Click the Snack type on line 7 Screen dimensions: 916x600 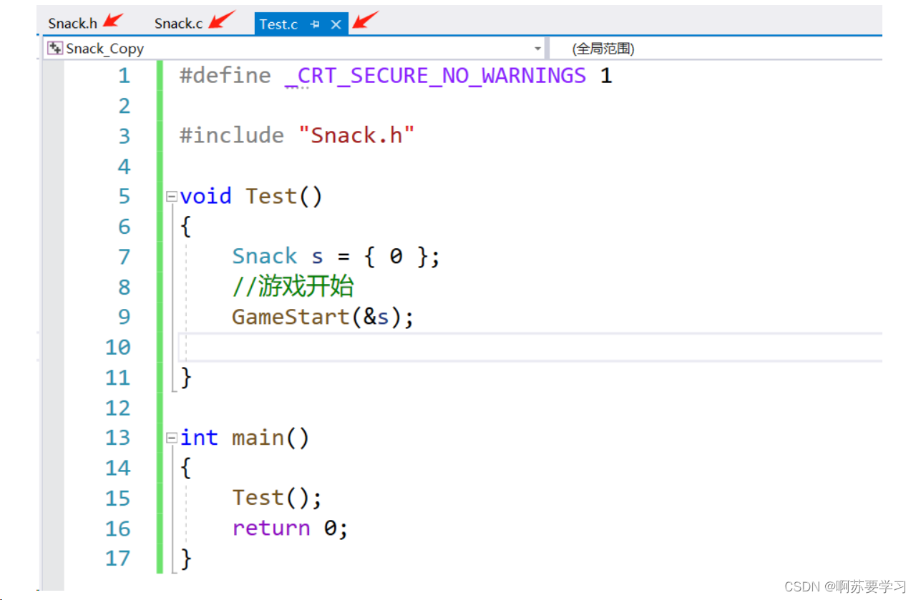[x=265, y=256]
